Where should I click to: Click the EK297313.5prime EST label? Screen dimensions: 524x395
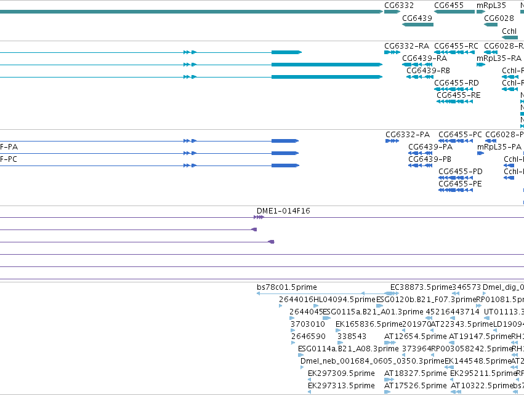341,386
